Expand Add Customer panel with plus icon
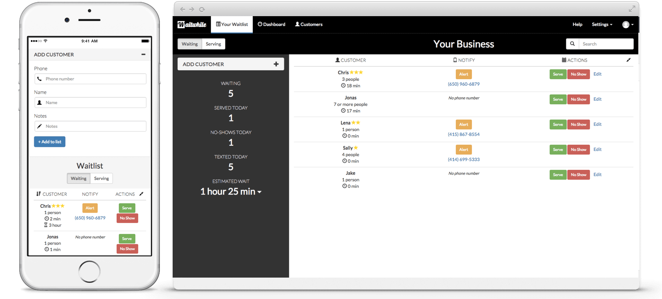Image resolution: width=662 pixels, height=299 pixels. (276, 64)
